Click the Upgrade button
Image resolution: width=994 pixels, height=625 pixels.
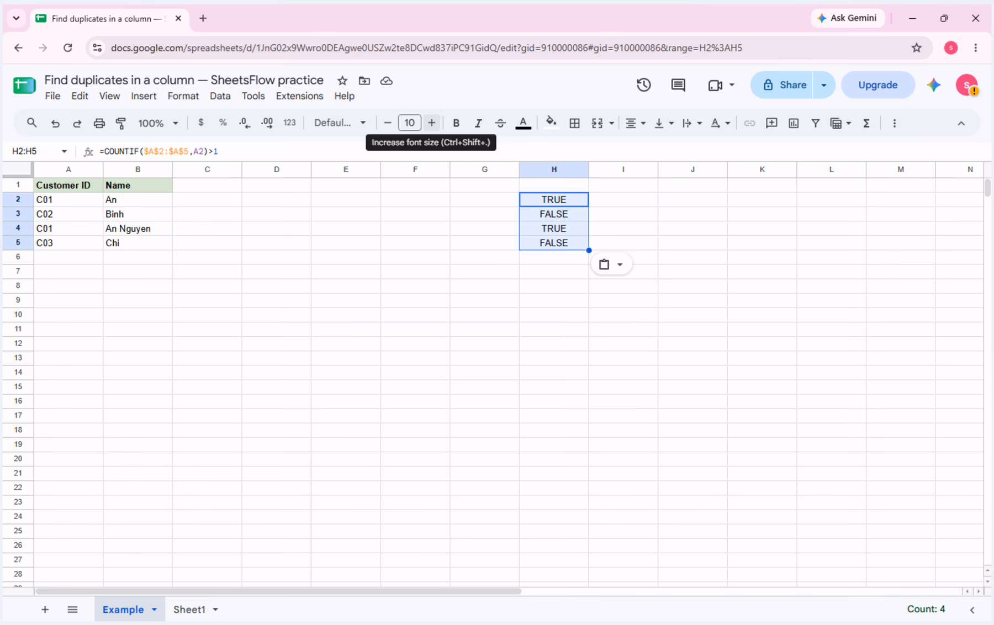pyautogui.click(x=877, y=85)
